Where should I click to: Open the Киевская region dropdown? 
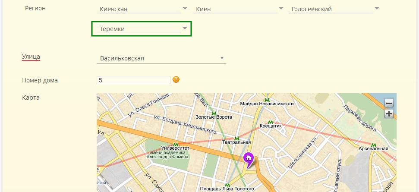142,9
